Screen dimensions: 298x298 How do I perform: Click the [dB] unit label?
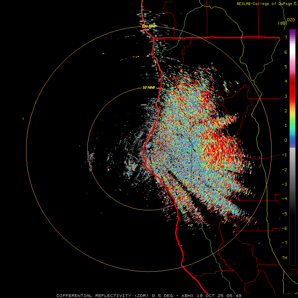tap(282, 23)
